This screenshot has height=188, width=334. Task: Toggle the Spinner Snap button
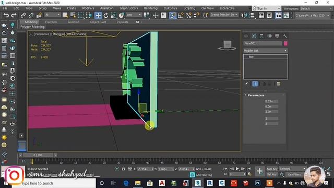pyautogui.click(x=196, y=15)
